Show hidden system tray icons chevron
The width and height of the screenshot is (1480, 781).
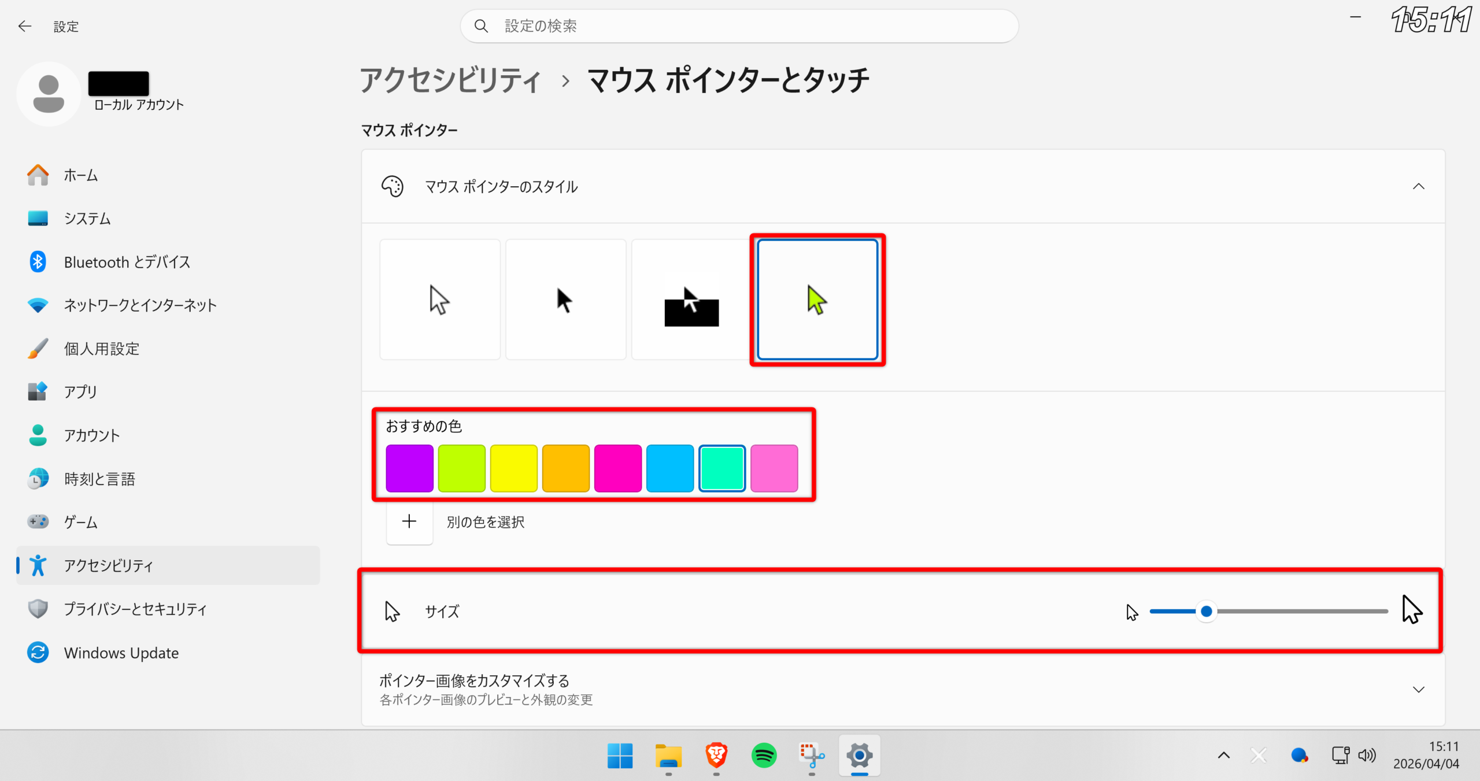click(1223, 755)
